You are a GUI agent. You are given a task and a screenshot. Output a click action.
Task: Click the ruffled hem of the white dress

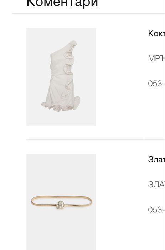click(61, 106)
